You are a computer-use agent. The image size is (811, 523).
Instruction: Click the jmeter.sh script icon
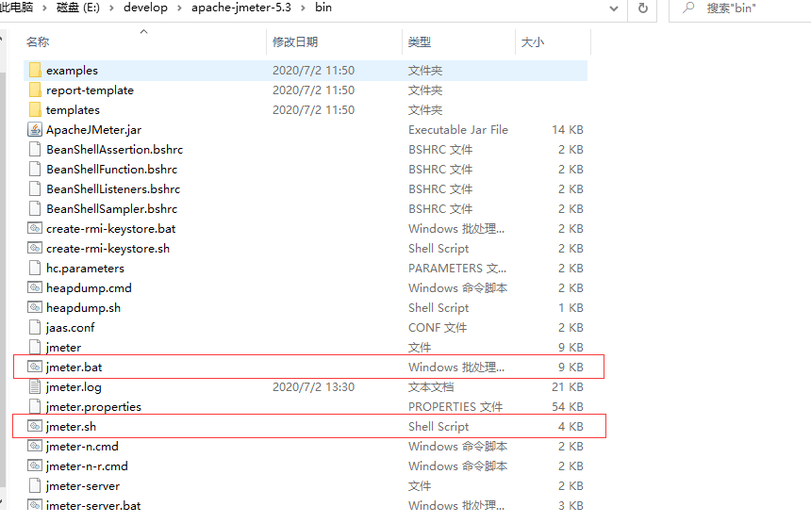coord(35,426)
